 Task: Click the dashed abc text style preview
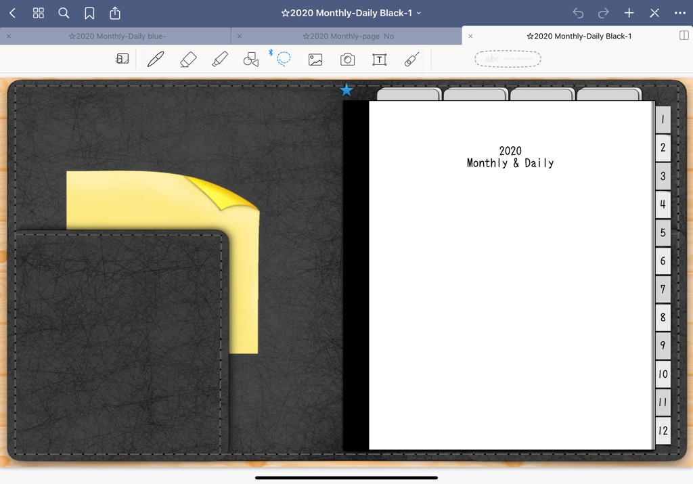[508, 59]
